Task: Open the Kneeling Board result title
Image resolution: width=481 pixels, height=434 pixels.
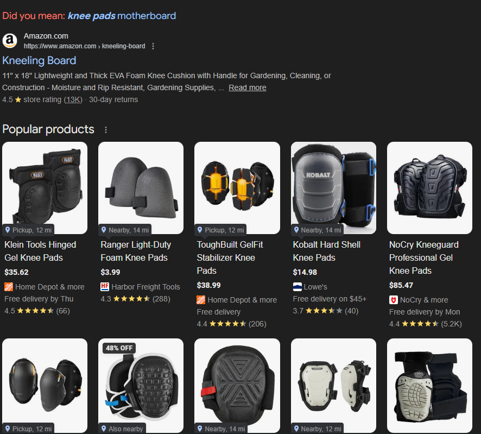Action: pos(39,60)
